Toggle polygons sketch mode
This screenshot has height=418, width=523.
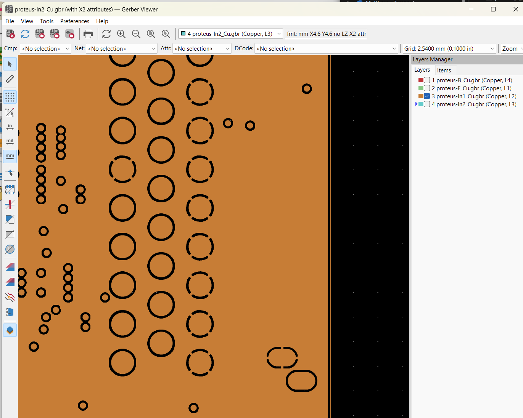click(x=10, y=219)
